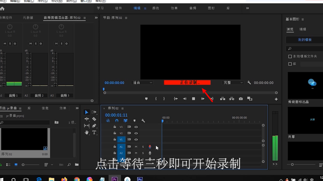Switch to the 音频 workspace tab

[x=192, y=8]
